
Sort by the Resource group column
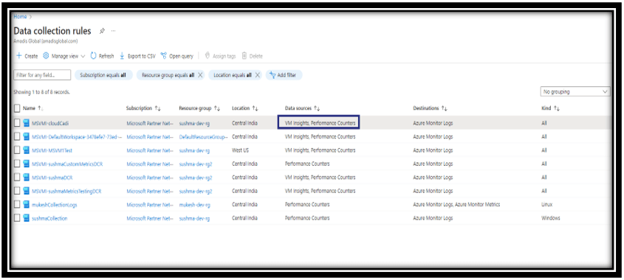tap(199, 108)
